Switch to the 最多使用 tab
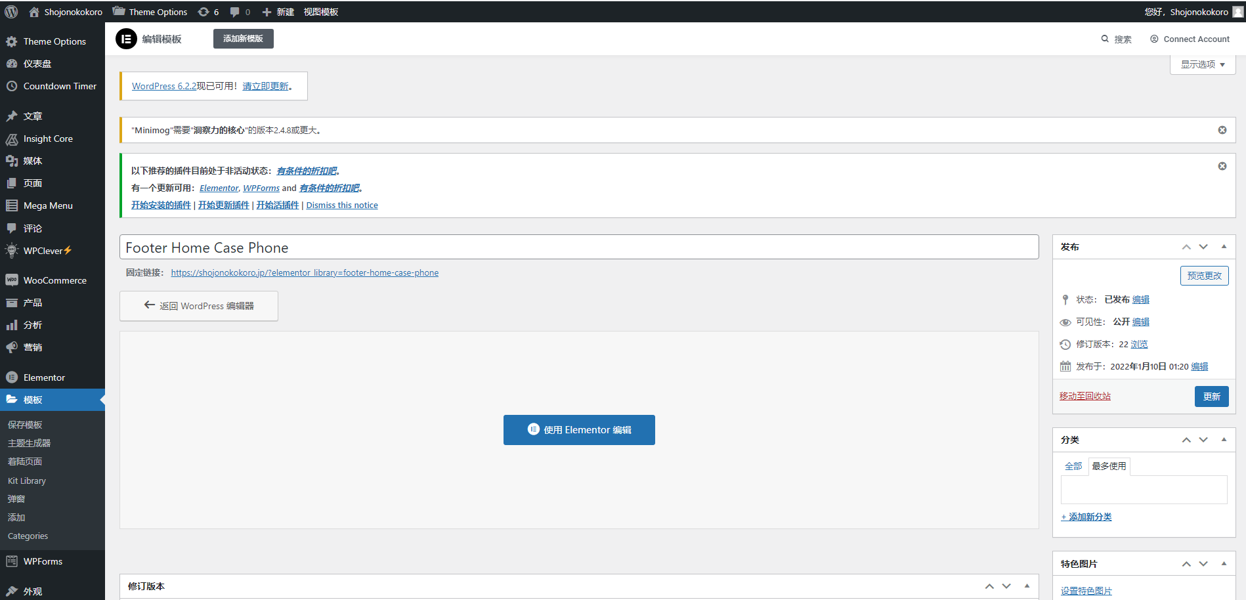1246x600 pixels. 1109,466
